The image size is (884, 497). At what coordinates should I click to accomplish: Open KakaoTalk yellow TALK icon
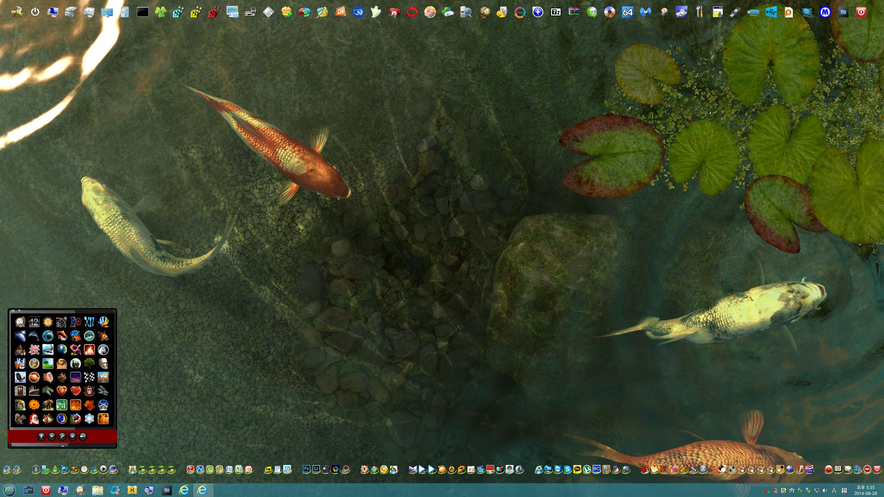pos(577,469)
